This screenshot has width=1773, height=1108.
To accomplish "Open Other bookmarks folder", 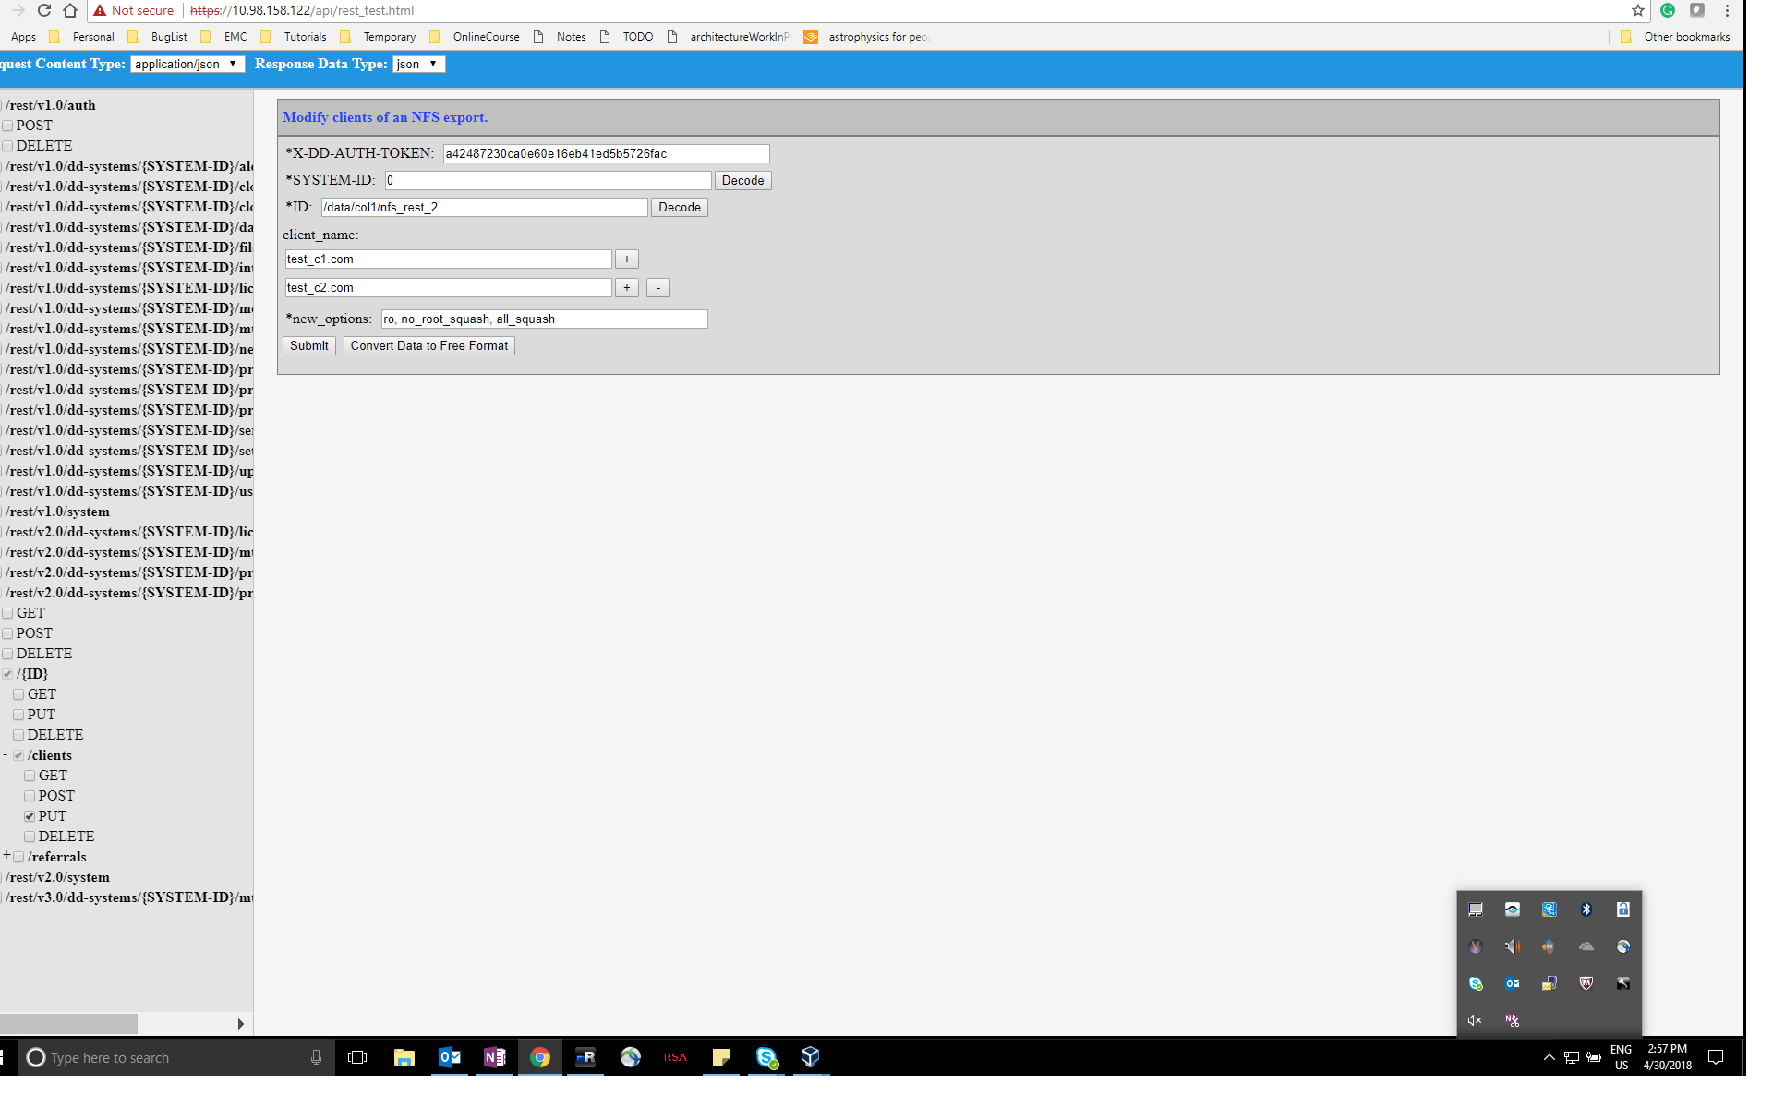I will tap(1675, 37).
